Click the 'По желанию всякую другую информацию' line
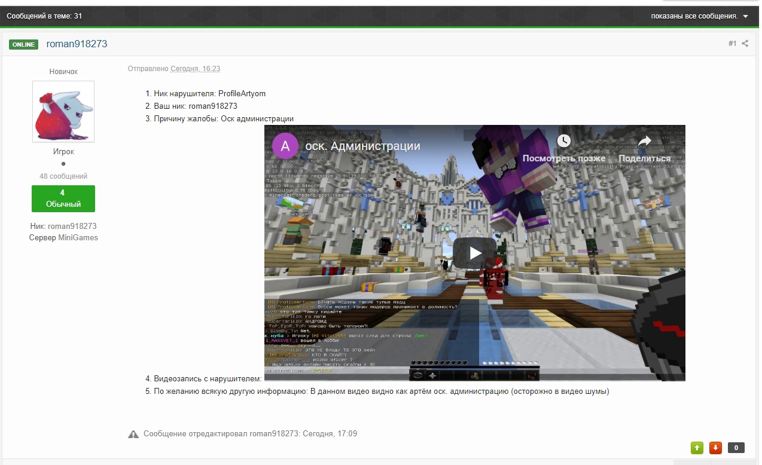The height and width of the screenshot is (465, 762). pos(381,392)
